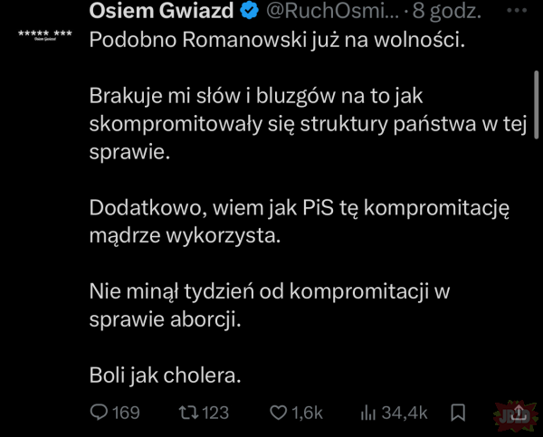Click the 123 reposts count
The image size is (543, 437).
pyautogui.click(x=214, y=413)
